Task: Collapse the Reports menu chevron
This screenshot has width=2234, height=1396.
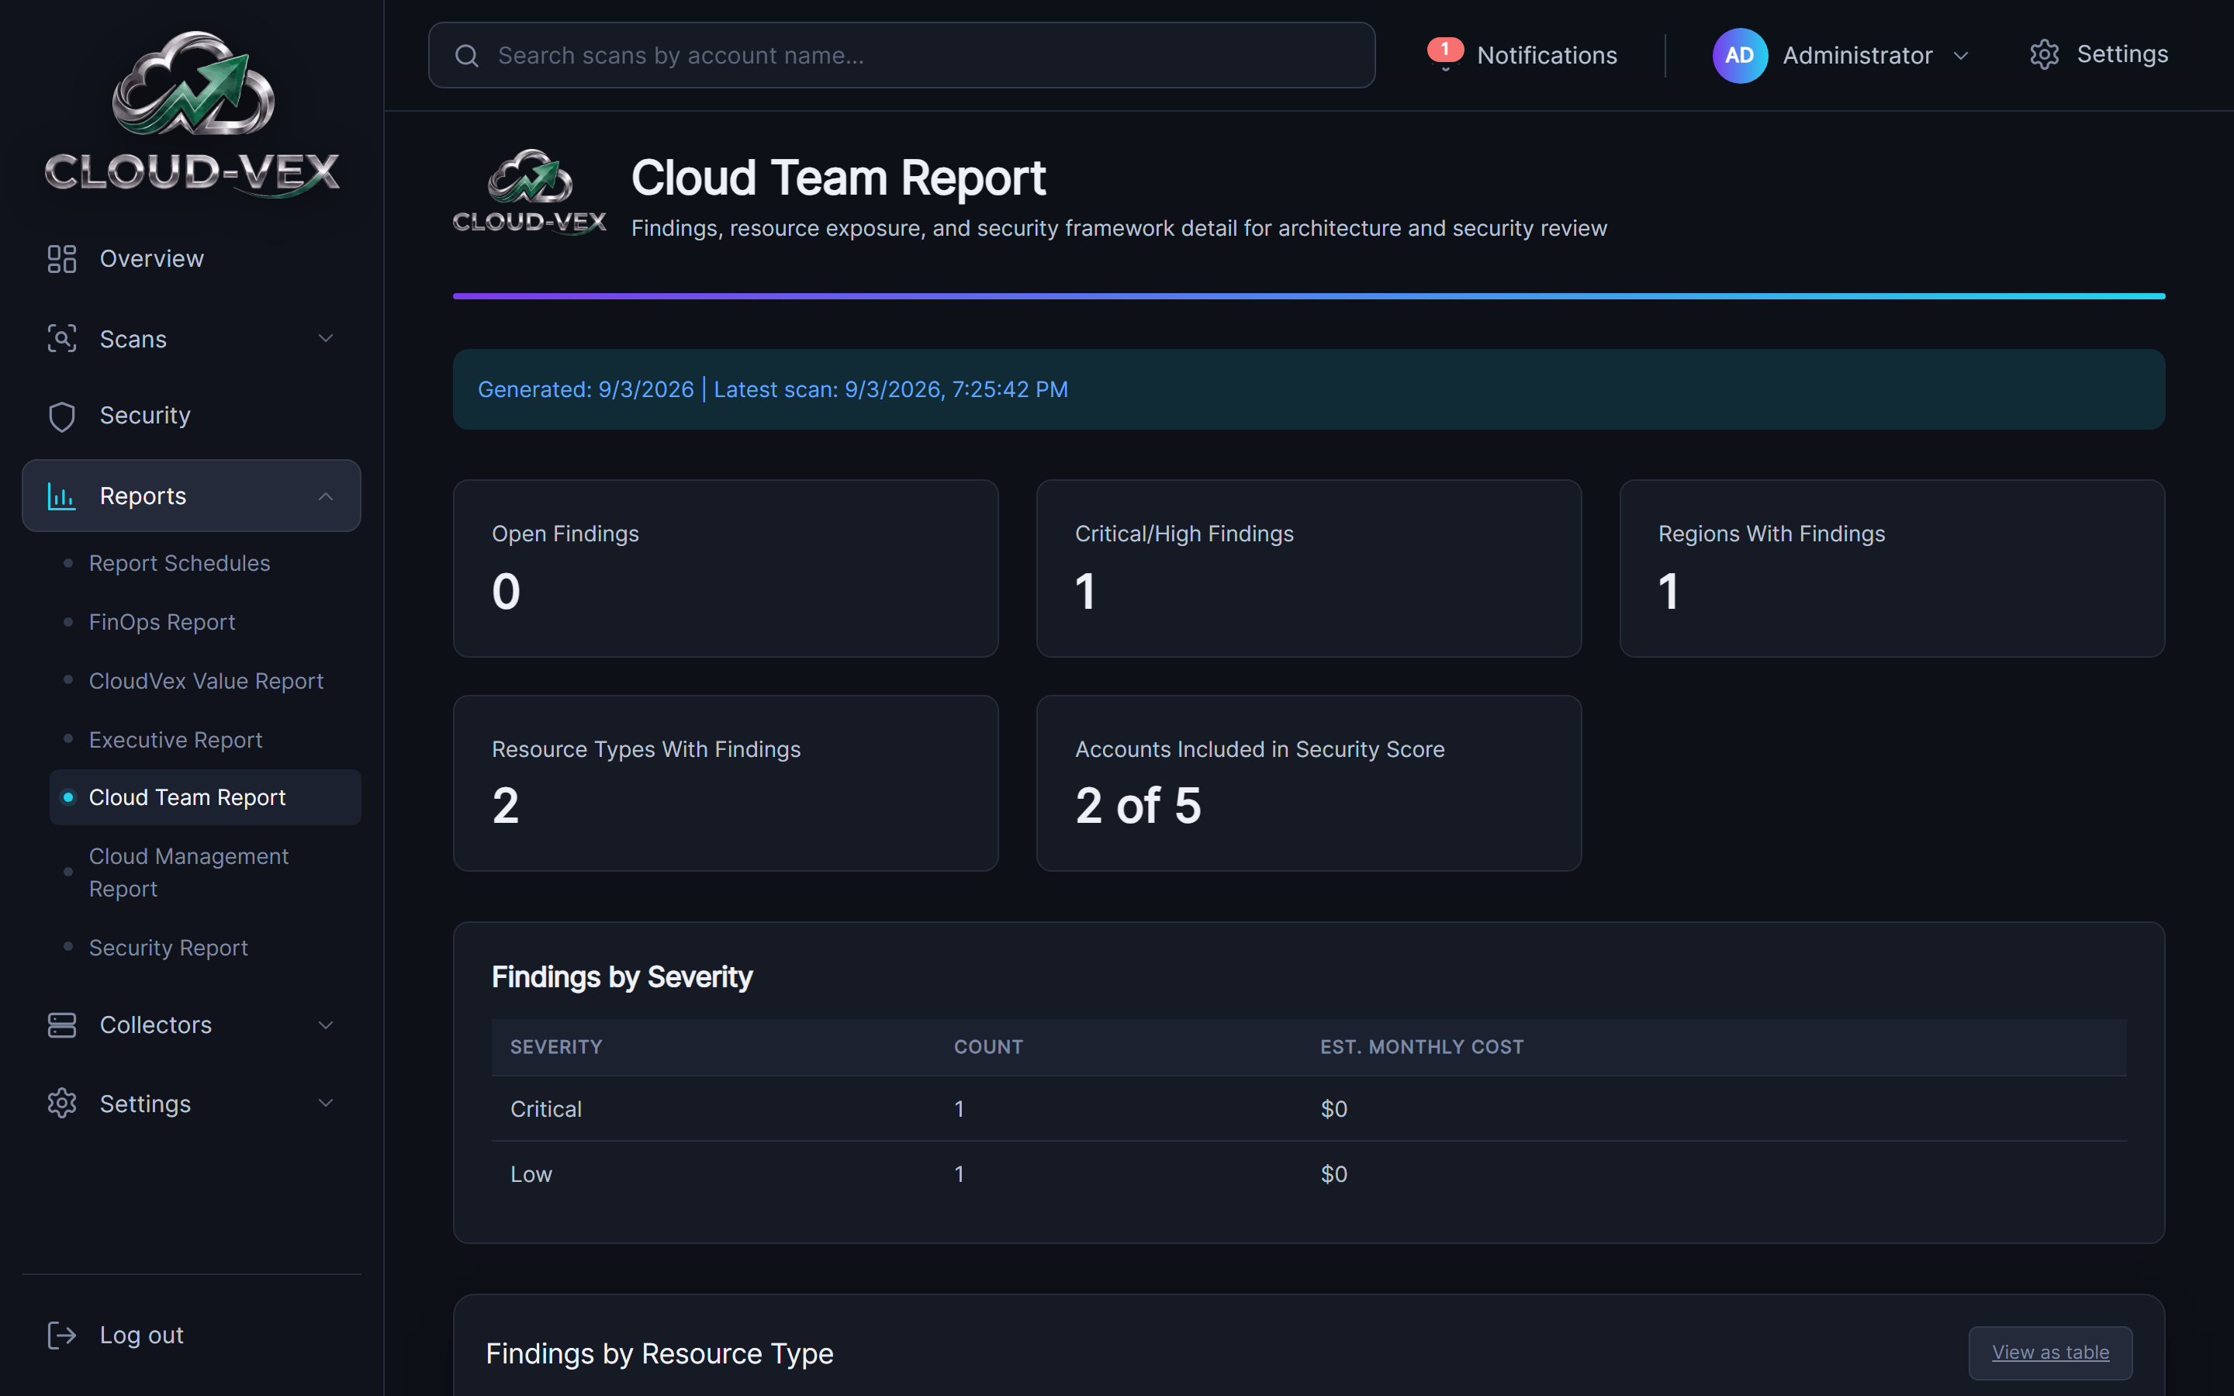Action: point(326,496)
